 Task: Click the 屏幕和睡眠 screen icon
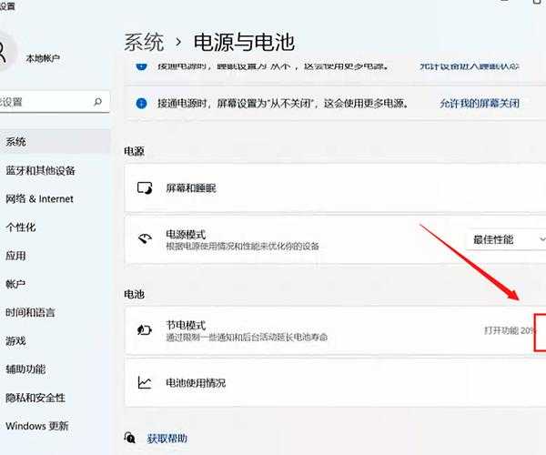[145, 188]
